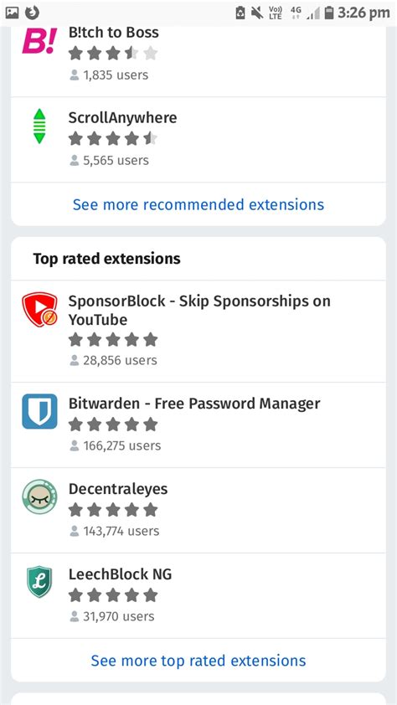Select the SponsorBlock red shield icon
Image resolution: width=397 pixels, height=705 pixels.
[39, 310]
